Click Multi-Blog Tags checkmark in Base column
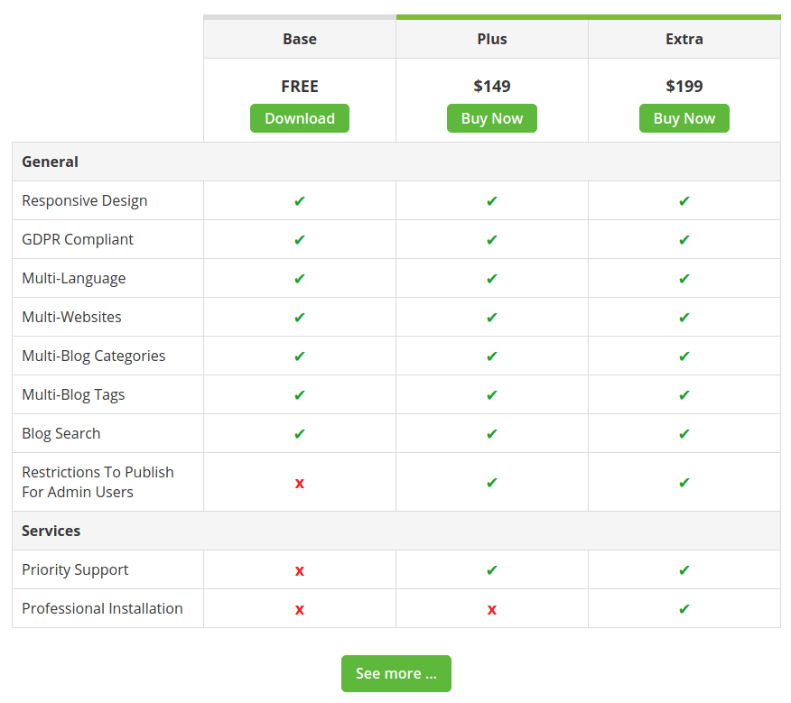Screen dimensions: 791x703 [x=300, y=395]
